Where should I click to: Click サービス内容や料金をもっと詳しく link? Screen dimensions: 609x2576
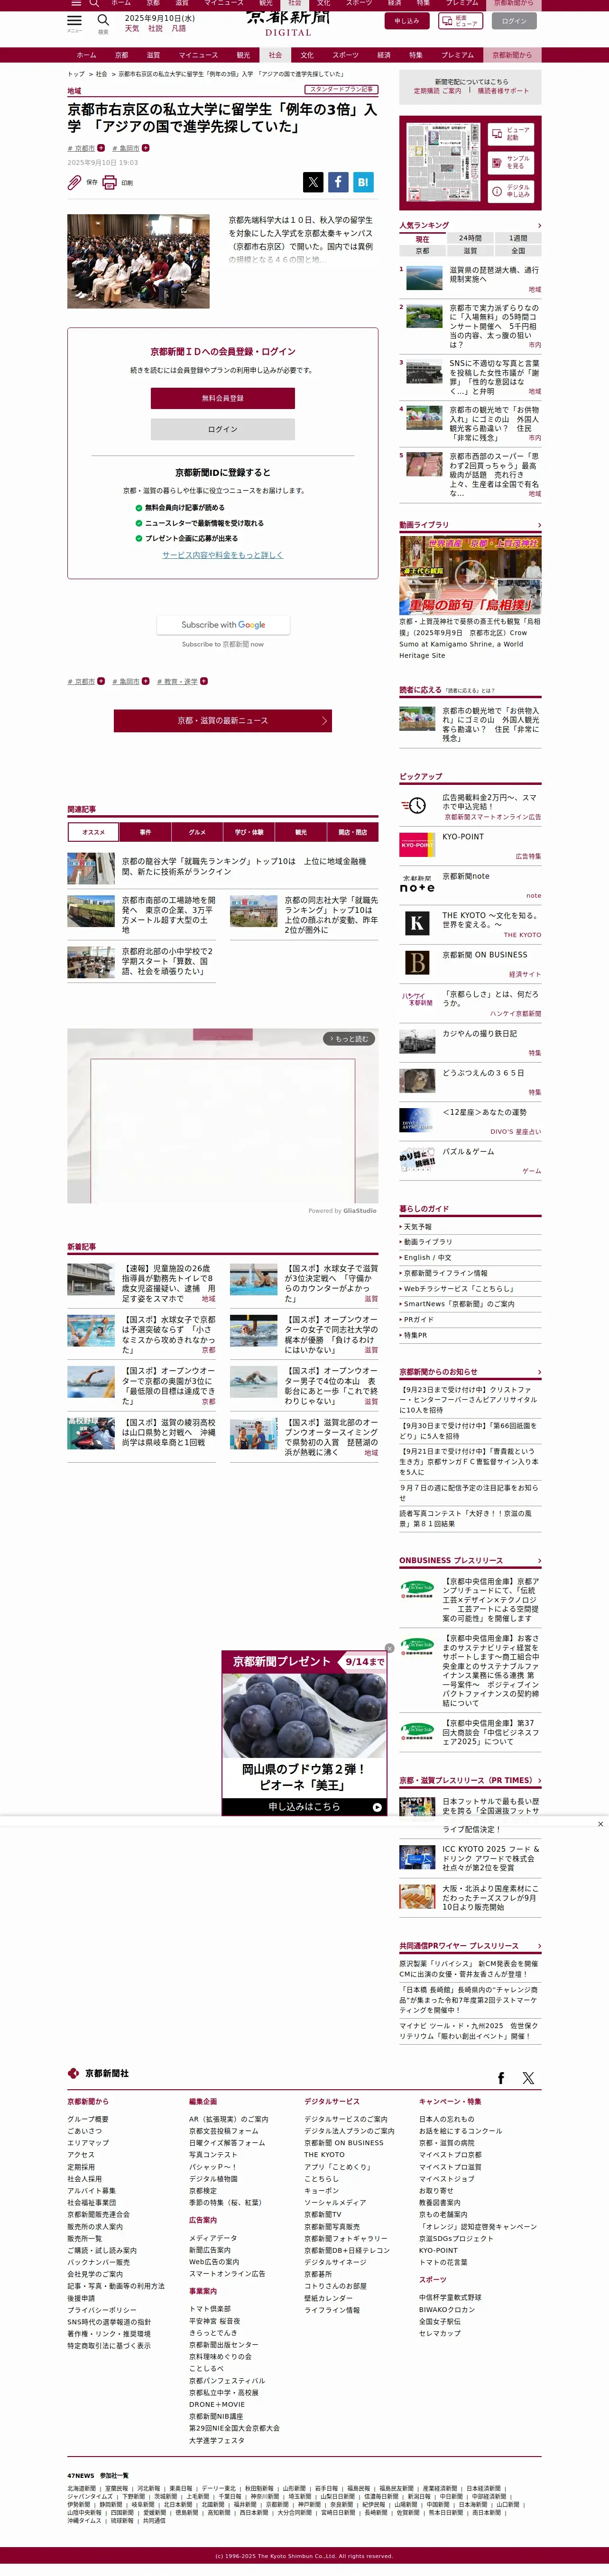tap(223, 555)
